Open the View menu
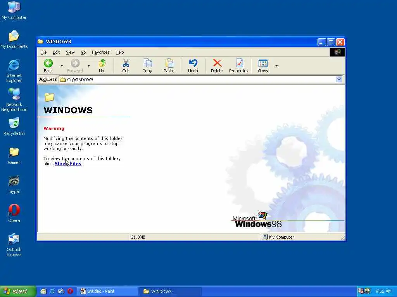Image resolution: width=397 pixels, height=297 pixels. click(x=70, y=52)
